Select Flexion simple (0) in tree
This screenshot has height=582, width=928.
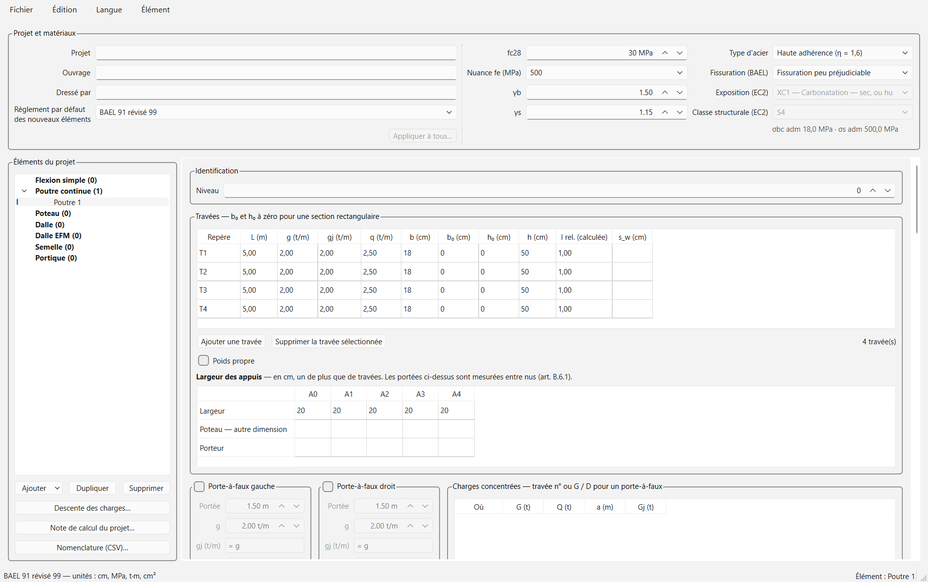pos(66,180)
